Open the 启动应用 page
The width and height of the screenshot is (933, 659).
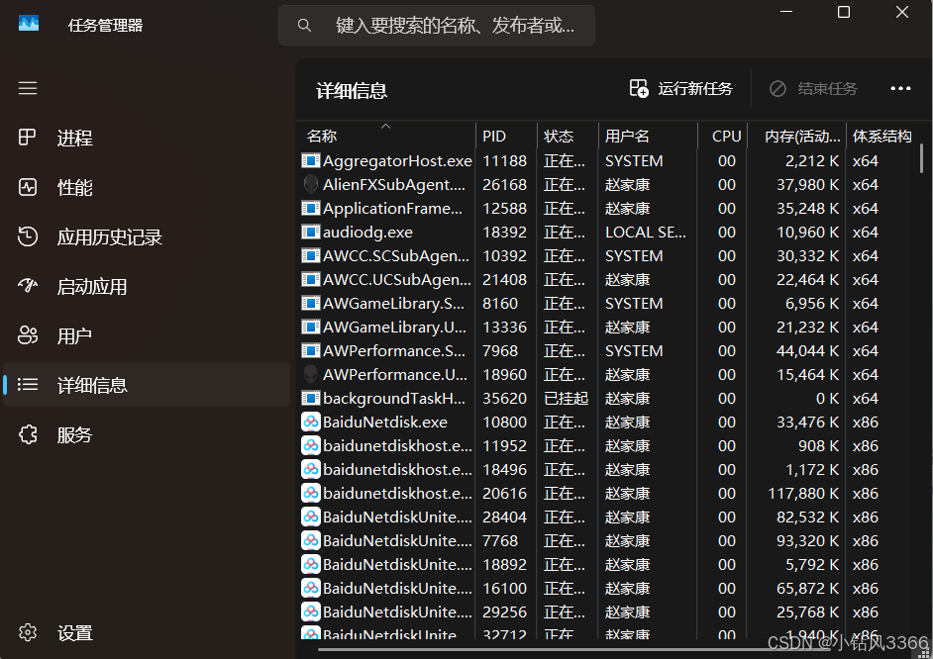click(x=147, y=286)
